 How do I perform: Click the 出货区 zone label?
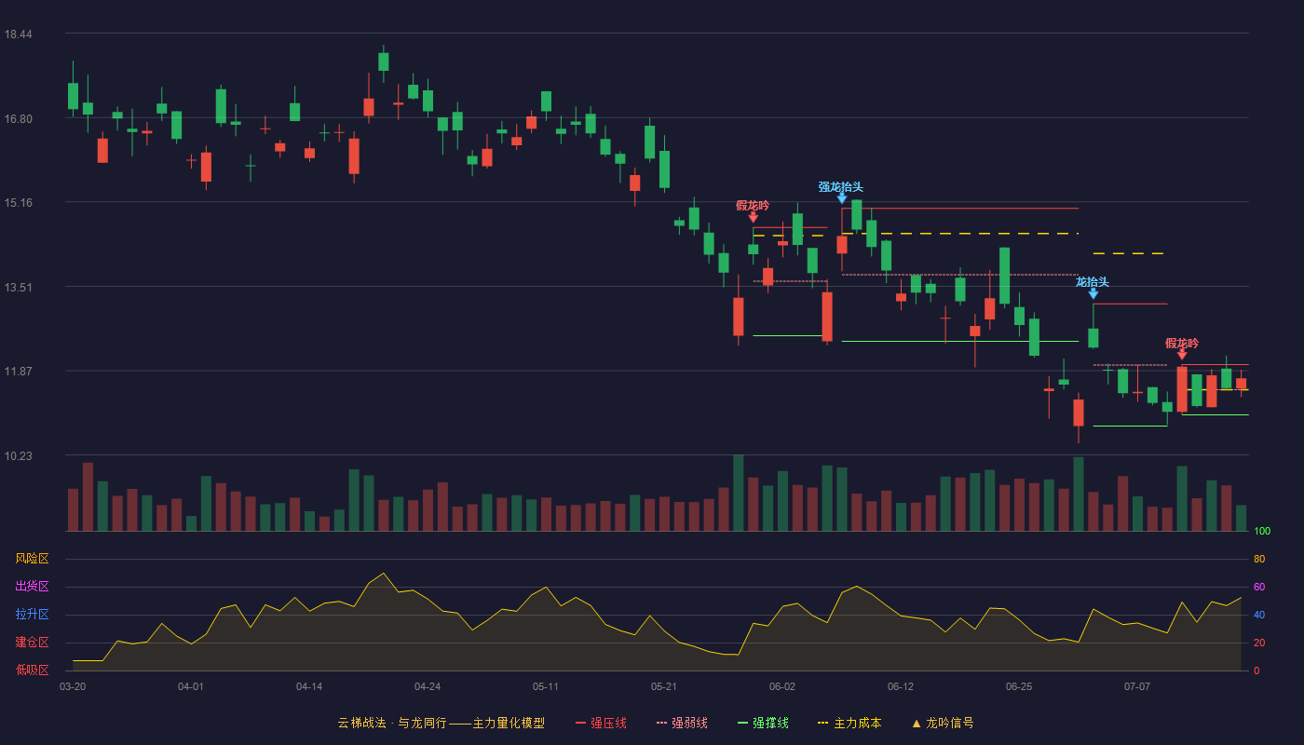click(32, 587)
